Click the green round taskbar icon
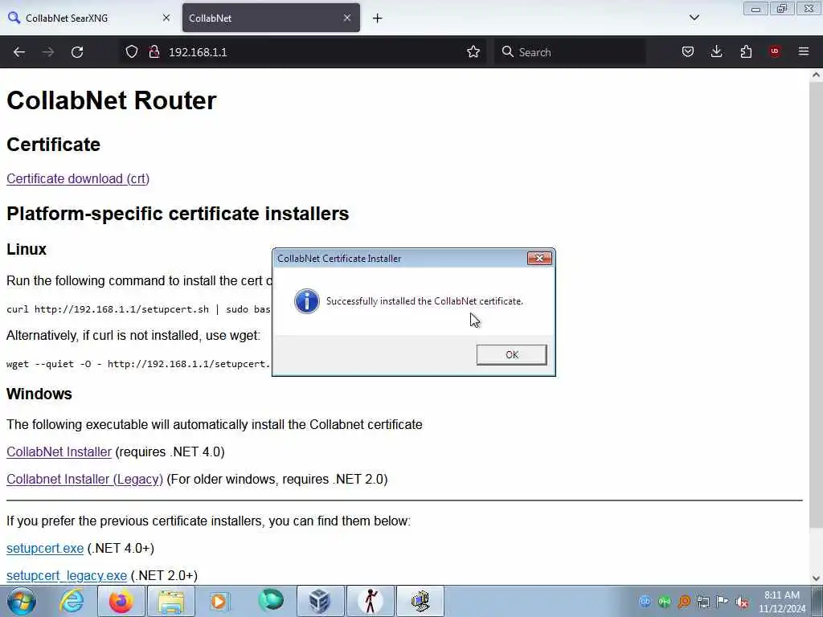The image size is (823, 617). coord(270,601)
